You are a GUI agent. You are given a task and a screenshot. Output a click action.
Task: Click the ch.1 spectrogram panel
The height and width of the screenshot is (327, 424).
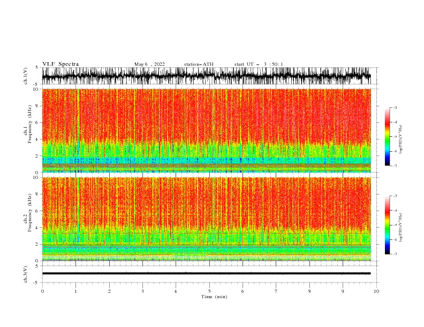[206, 130]
